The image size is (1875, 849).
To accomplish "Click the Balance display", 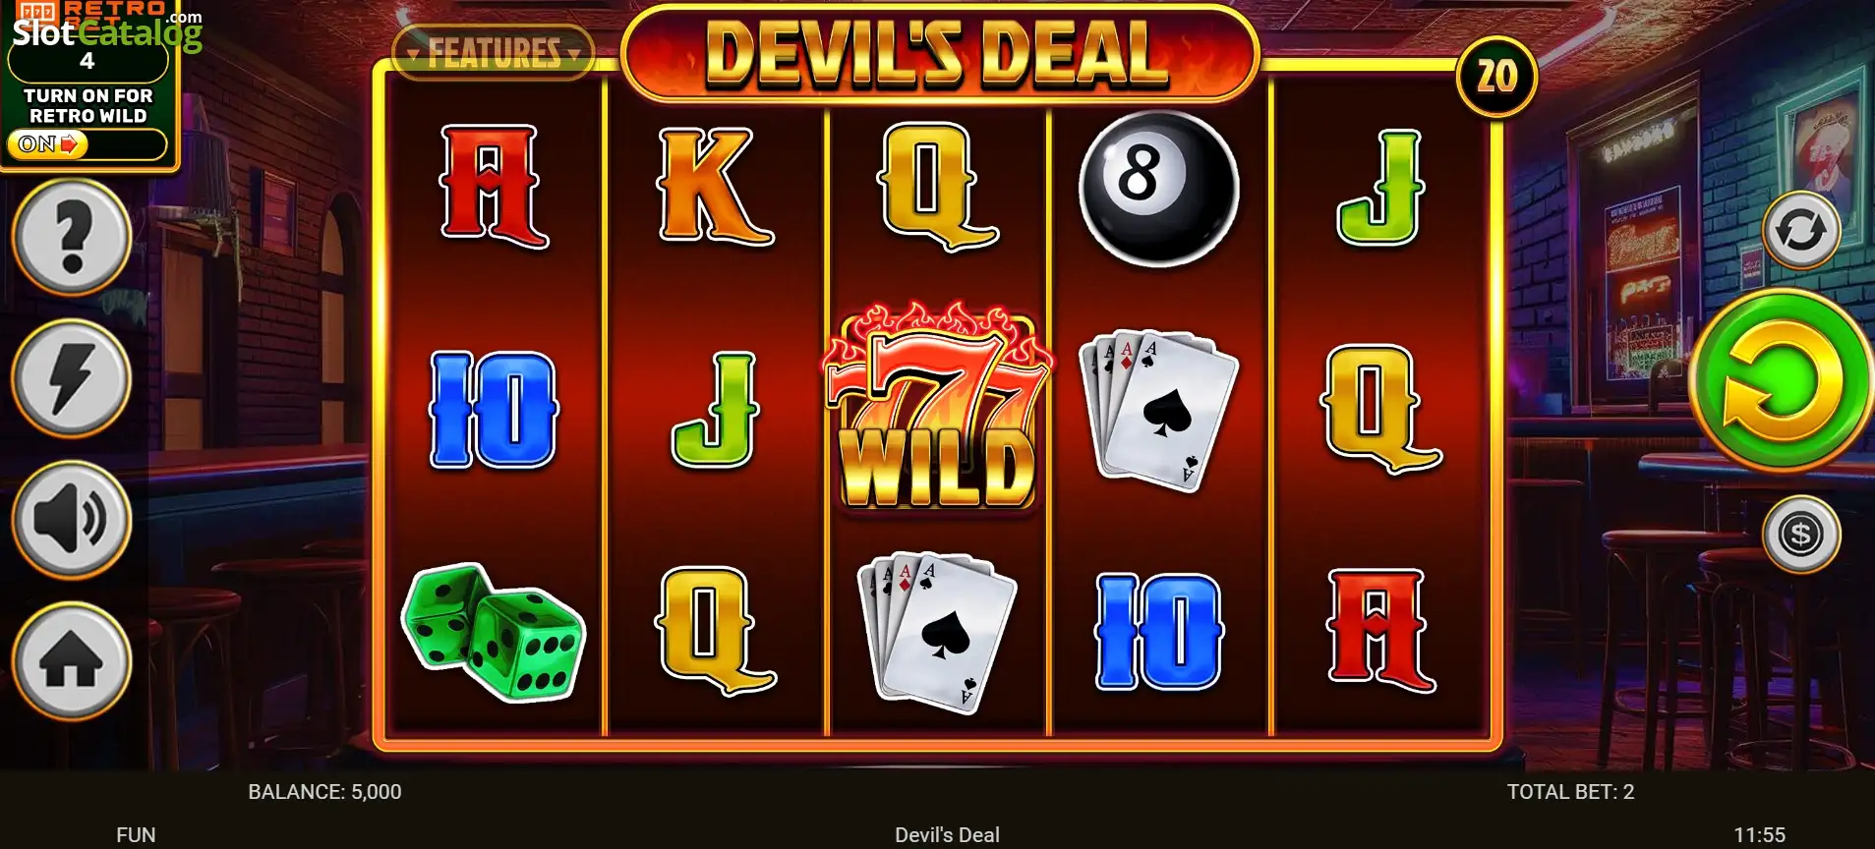I will tap(324, 792).
